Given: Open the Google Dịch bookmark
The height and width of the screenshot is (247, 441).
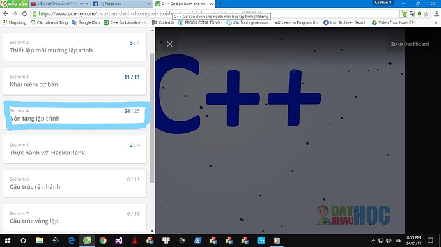Looking at the screenshot, I should [x=86, y=22].
